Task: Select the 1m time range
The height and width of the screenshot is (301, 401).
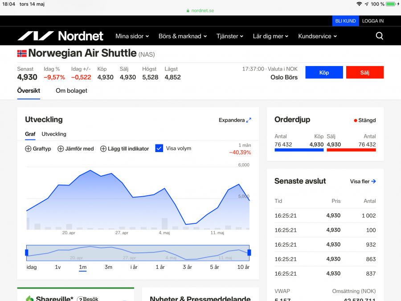Action: pos(82,267)
